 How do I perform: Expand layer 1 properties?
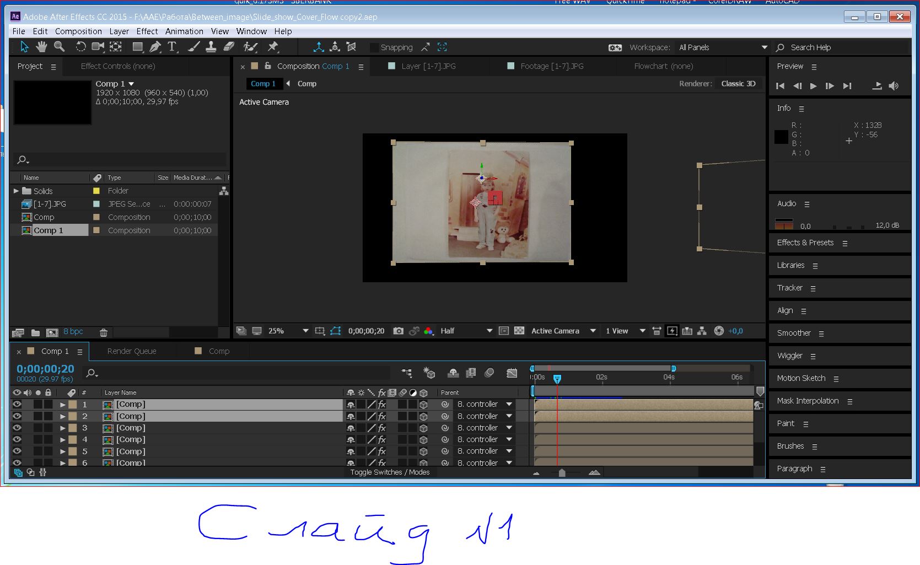coord(63,405)
